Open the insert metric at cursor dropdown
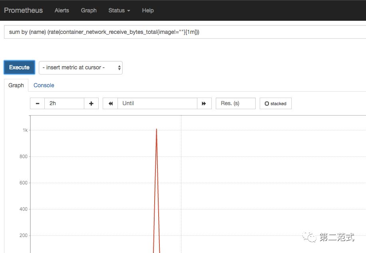This screenshot has width=366, height=253. click(81, 68)
